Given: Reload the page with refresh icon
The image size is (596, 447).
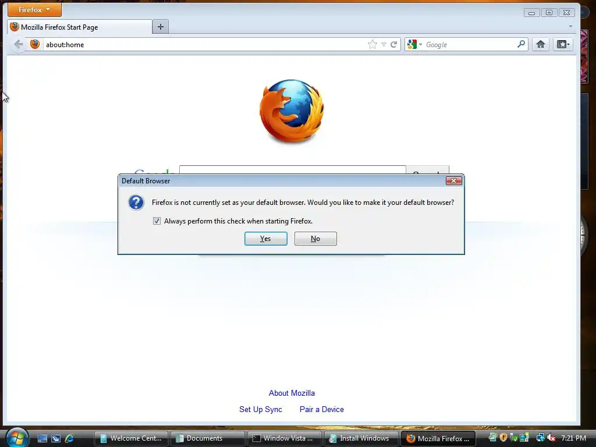Looking at the screenshot, I should [394, 44].
